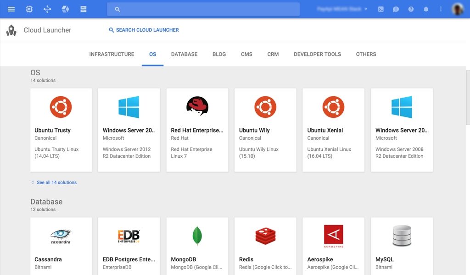Open the Red Hat Enterprise title
This screenshot has width=470, height=275.
[x=197, y=131]
